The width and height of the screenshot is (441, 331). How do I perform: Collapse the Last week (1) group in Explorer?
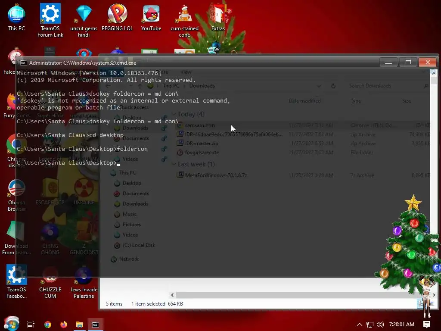click(174, 164)
